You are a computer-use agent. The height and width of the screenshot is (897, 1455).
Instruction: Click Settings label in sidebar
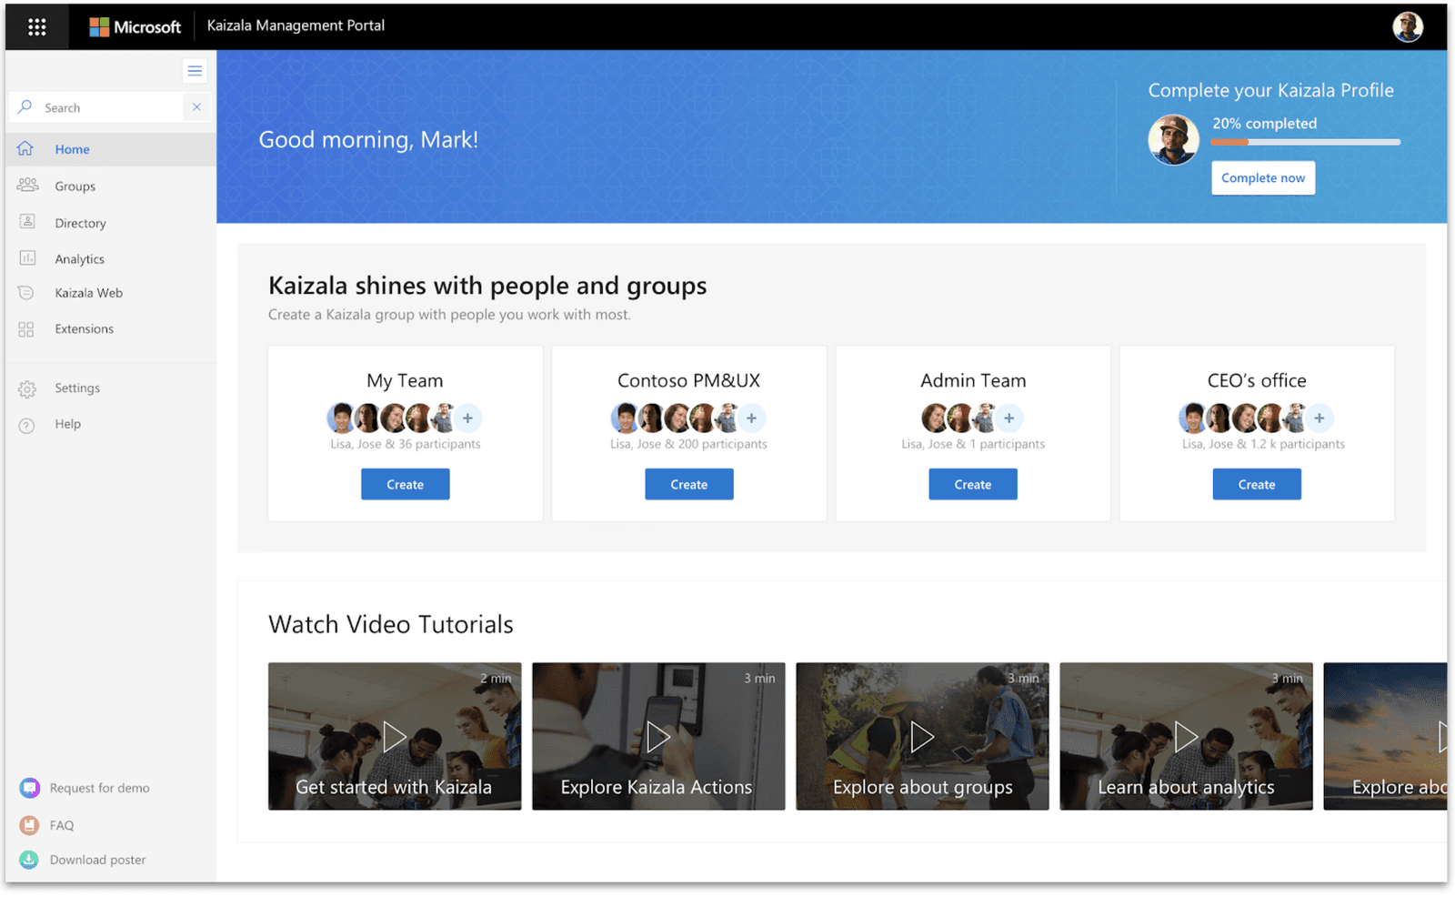coord(77,388)
